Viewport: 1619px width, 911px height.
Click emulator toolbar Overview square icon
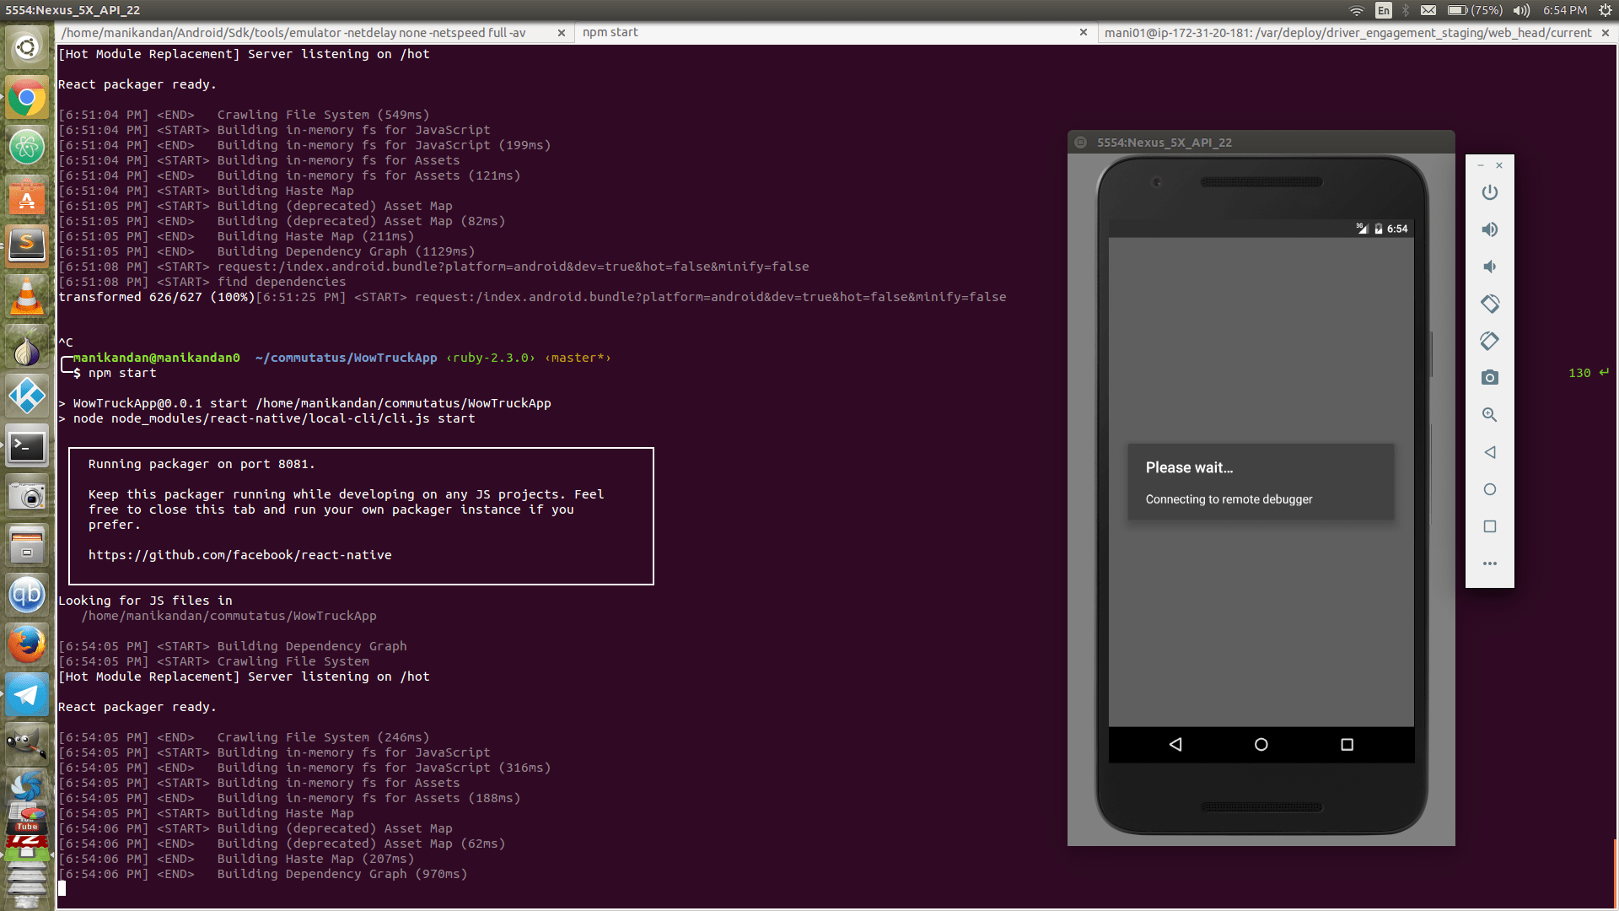click(1490, 526)
